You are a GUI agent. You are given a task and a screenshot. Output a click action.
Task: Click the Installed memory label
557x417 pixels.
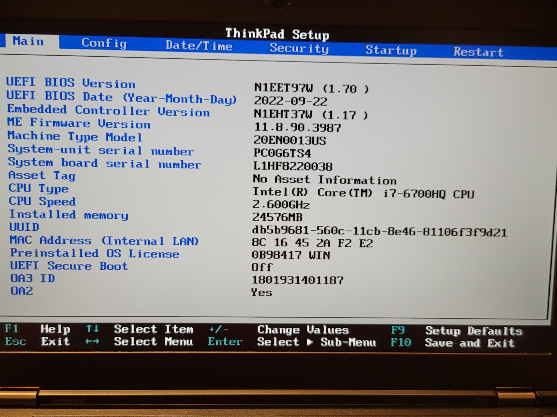click(x=69, y=215)
